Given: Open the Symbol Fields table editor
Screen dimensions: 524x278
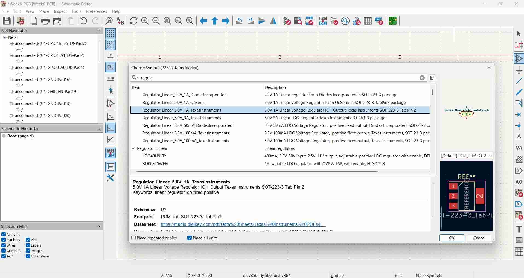Looking at the screenshot, I should click(x=368, y=21).
